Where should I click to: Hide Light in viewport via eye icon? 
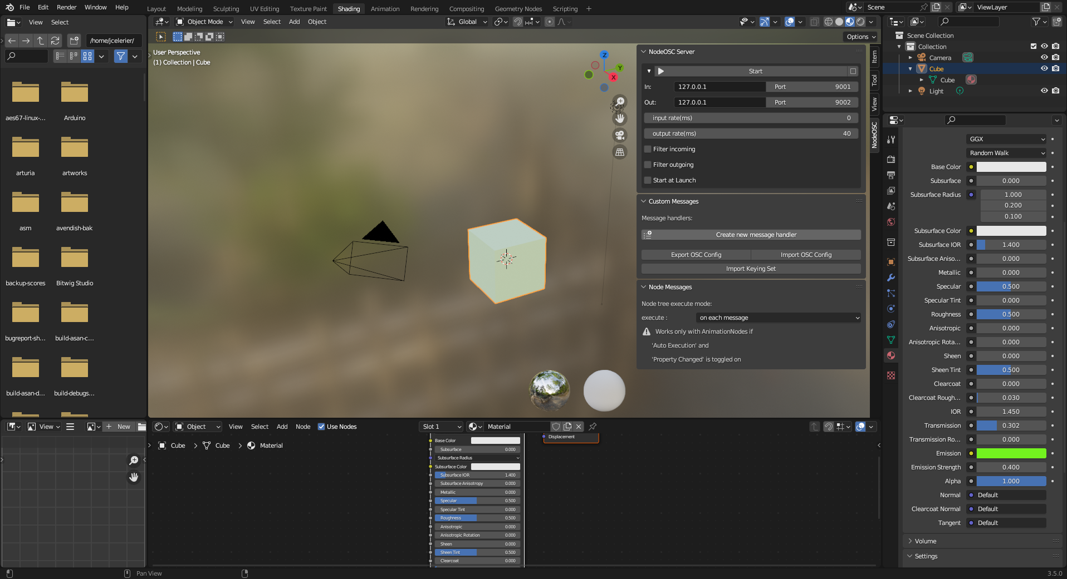click(x=1044, y=91)
